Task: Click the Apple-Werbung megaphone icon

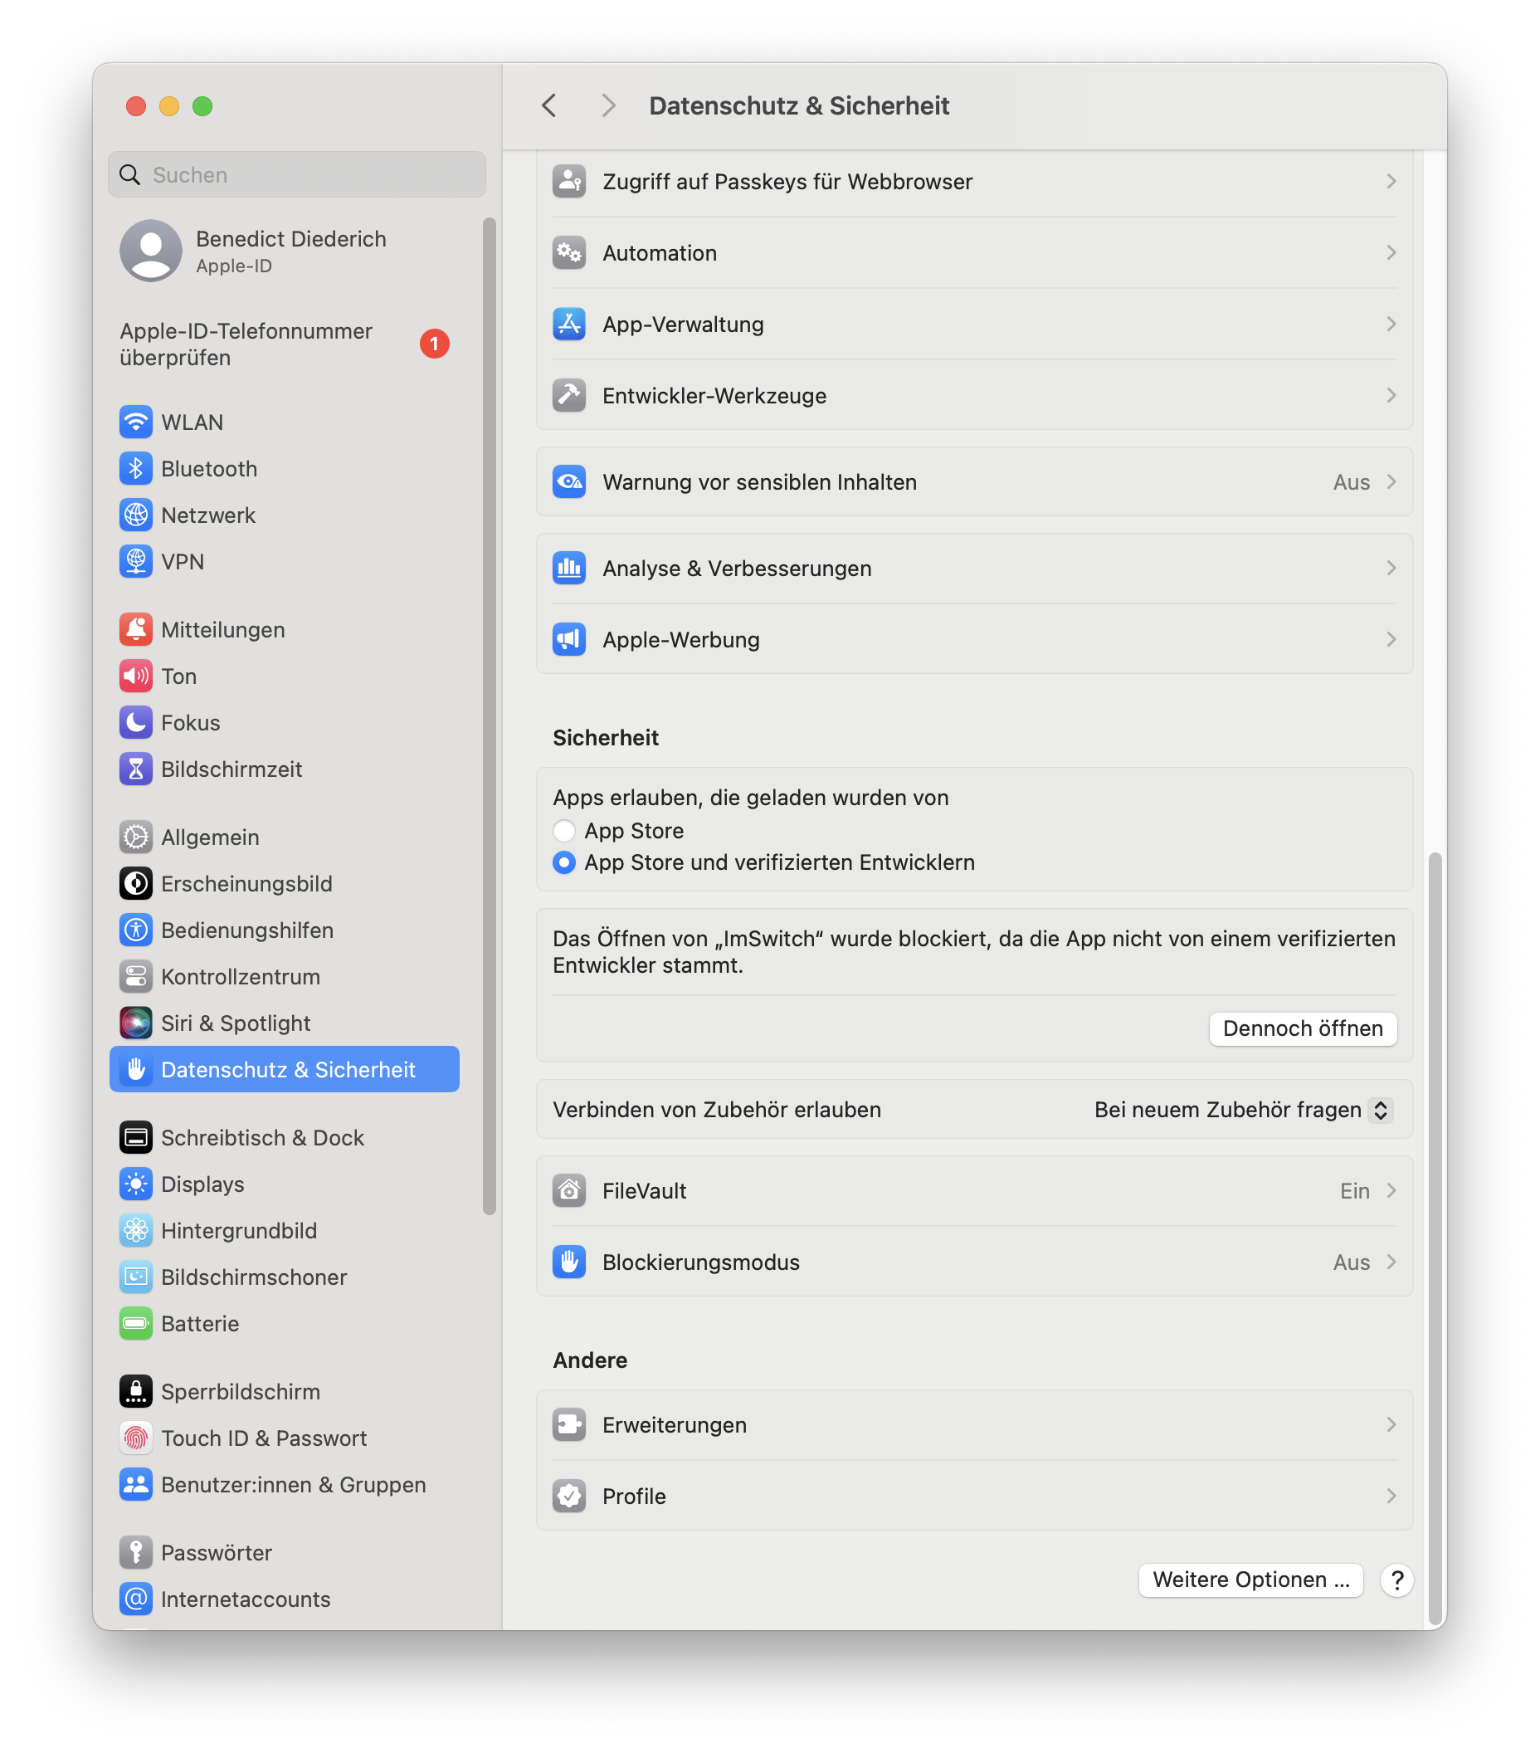Action: 569,640
